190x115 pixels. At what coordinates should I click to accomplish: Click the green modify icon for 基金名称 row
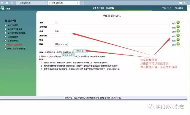178,35
